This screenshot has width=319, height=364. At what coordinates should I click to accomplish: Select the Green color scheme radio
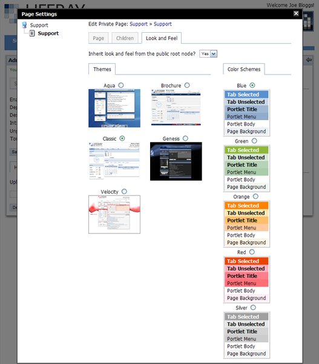[254, 141]
